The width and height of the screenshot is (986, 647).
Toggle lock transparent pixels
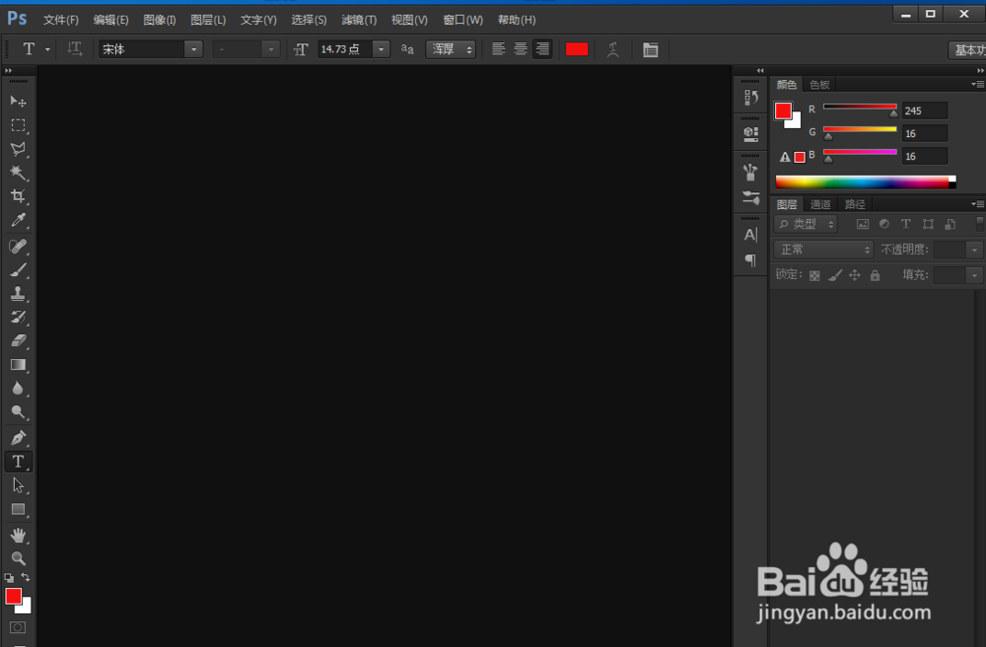point(814,275)
